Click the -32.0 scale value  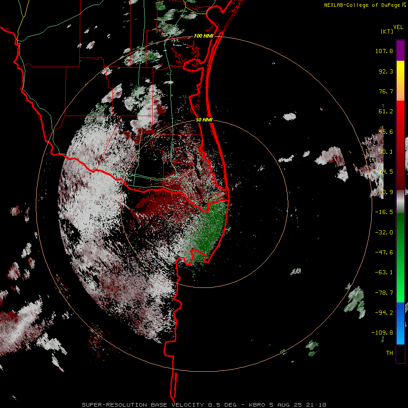384,233
